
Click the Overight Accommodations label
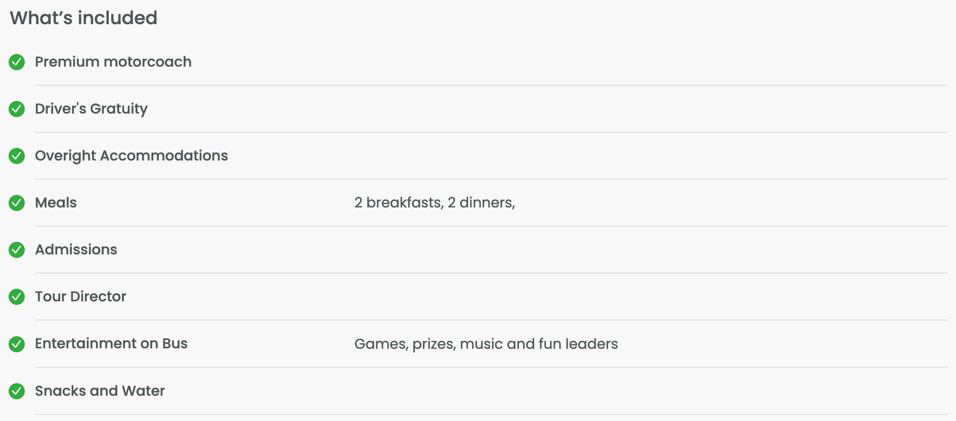point(131,155)
